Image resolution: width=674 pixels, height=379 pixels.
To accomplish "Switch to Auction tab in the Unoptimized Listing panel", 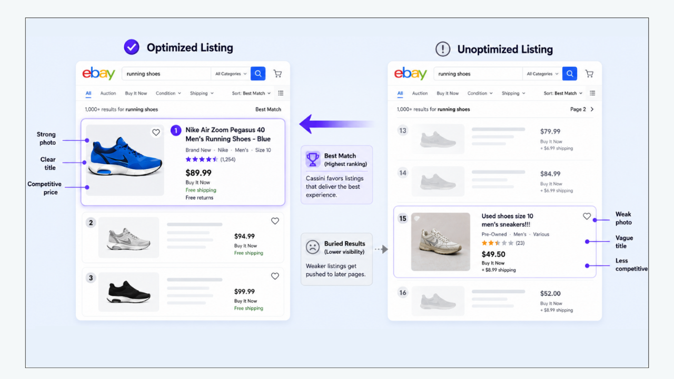I will (420, 93).
